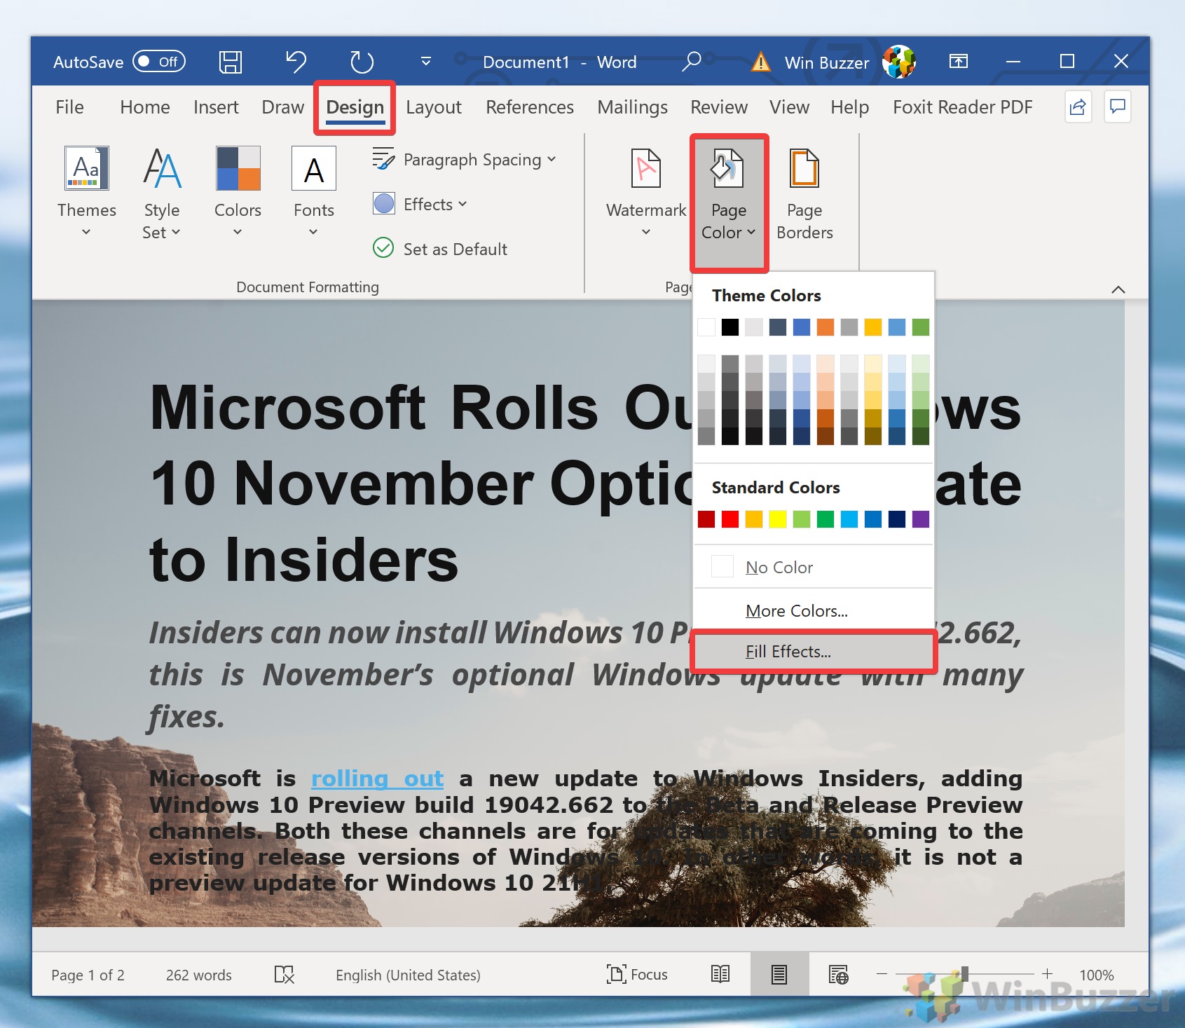Select More Colors option
The image size is (1185, 1028).
(796, 611)
